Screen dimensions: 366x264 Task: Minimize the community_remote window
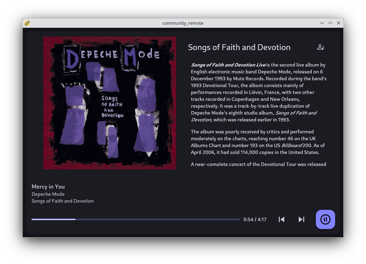pos(322,23)
